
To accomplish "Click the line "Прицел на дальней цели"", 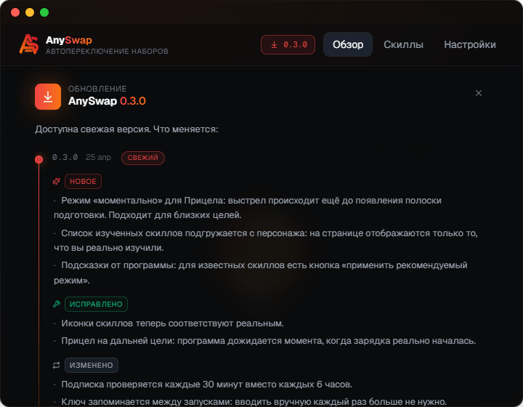I will point(265,341).
